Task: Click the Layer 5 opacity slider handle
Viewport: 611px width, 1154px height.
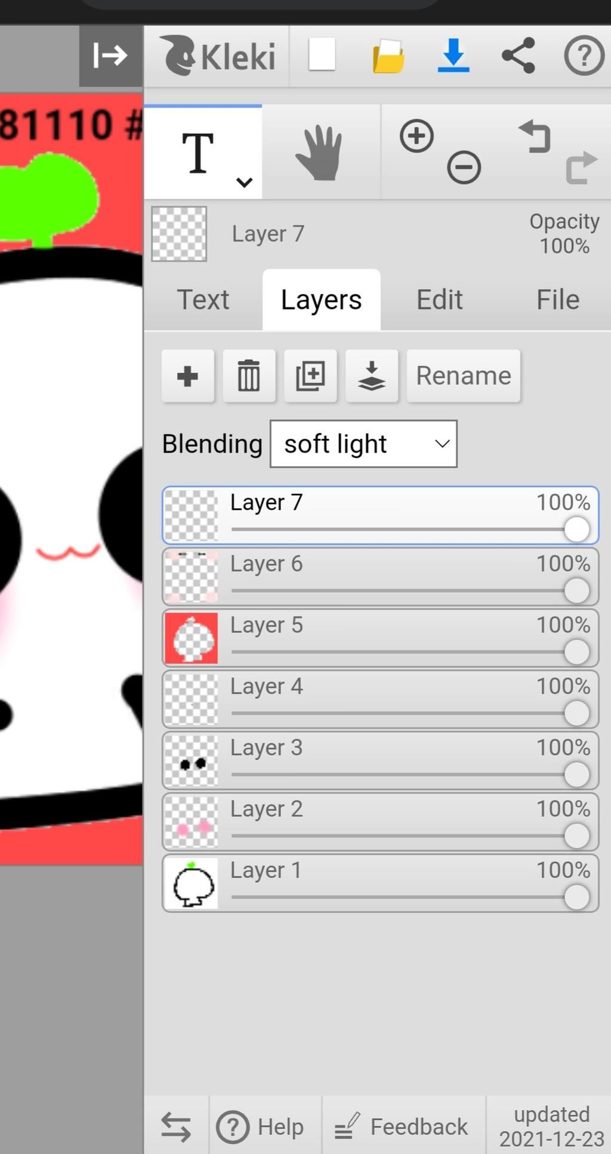Action: pos(576,652)
